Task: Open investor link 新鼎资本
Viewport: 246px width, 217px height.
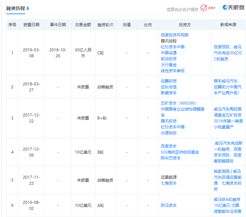Action: pyautogui.click(x=169, y=93)
